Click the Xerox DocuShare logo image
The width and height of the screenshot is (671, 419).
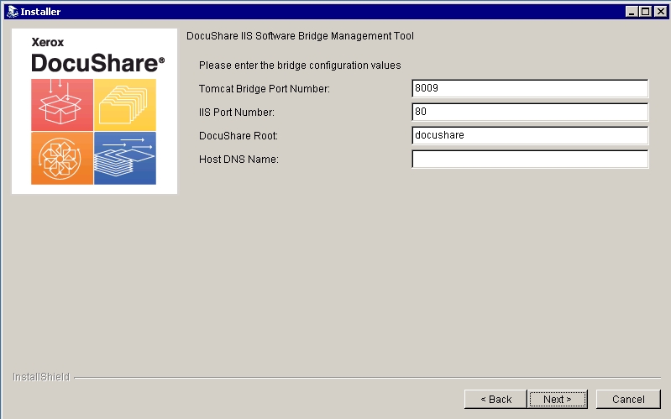click(94, 112)
